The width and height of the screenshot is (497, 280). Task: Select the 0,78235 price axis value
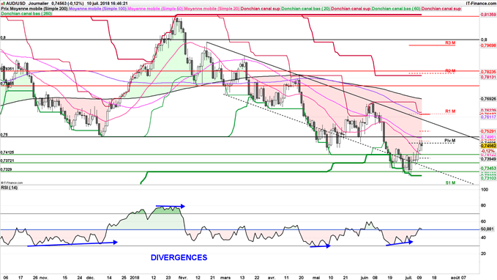(488, 72)
